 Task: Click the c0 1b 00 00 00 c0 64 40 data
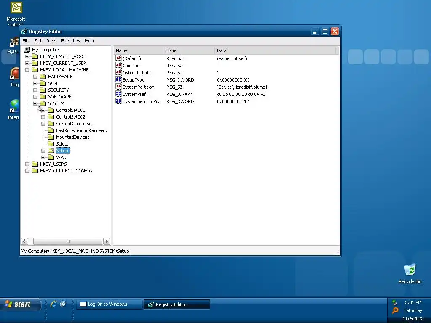pyautogui.click(x=241, y=94)
